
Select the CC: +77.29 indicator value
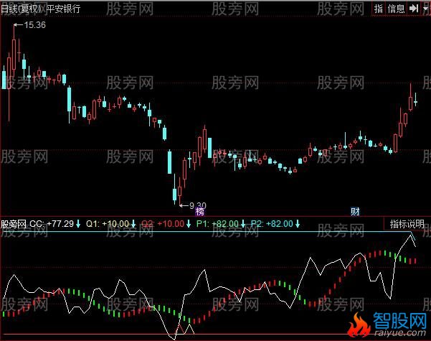[x=52, y=223]
